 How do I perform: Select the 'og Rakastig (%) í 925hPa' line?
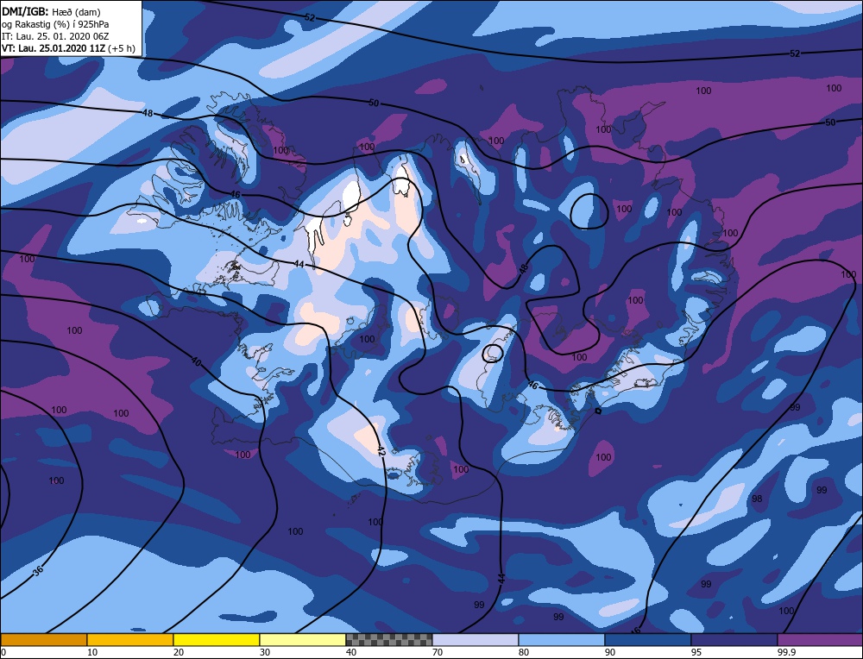(x=55, y=24)
